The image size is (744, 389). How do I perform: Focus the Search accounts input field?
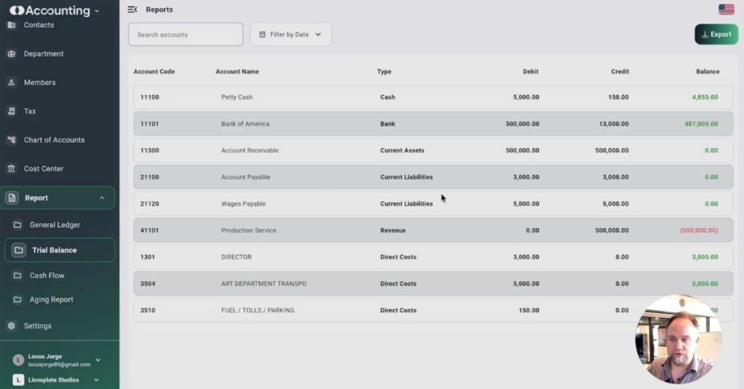click(x=185, y=34)
